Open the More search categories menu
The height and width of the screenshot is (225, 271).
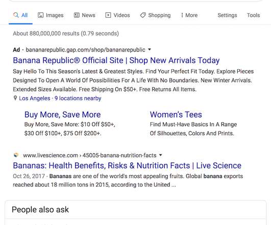coord(189,15)
